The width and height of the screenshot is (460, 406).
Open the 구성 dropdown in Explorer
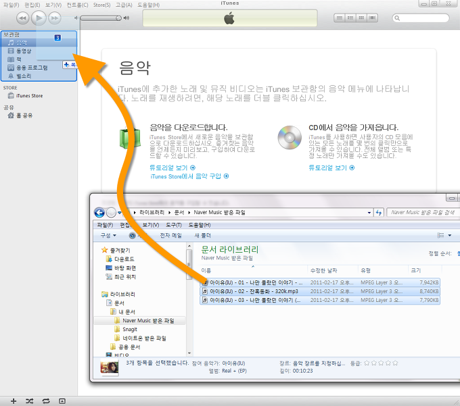108,236
